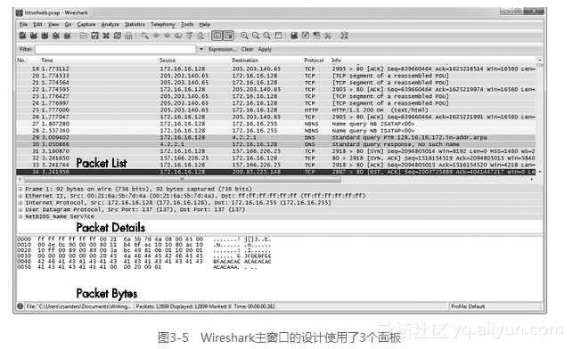Image resolution: width=573 pixels, height=349 pixels.
Task: Open the File menu
Action: coord(24,24)
